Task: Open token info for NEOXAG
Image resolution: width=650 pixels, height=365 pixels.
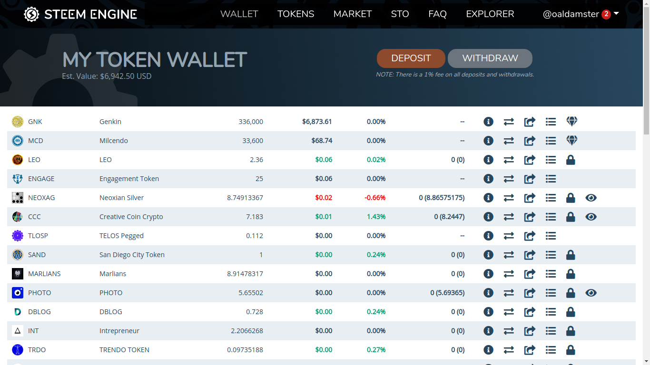Action: pyautogui.click(x=488, y=198)
